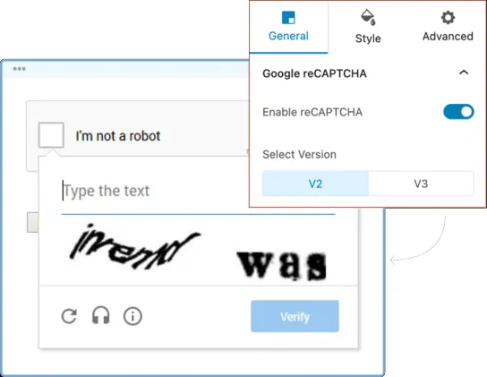
Task: Check the I'm not a robot checkbox
Action: pyautogui.click(x=51, y=135)
